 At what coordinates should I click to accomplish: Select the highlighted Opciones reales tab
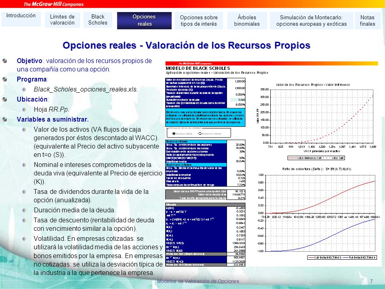point(144,20)
